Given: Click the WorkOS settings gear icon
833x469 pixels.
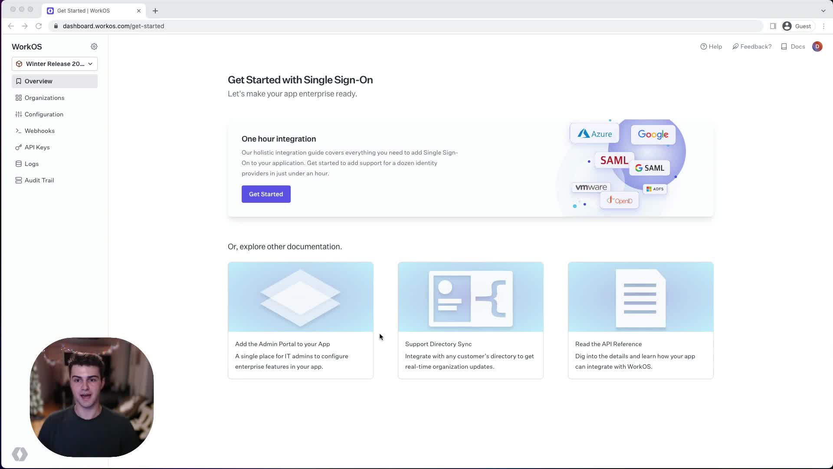Looking at the screenshot, I should (94, 46).
